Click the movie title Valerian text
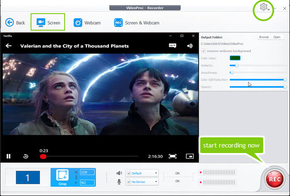Image resolution: width=290 pixels, height=196 pixels. (74, 46)
